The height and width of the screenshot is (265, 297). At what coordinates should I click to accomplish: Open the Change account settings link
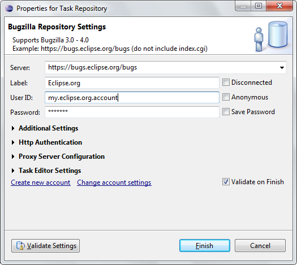tap(114, 183)
